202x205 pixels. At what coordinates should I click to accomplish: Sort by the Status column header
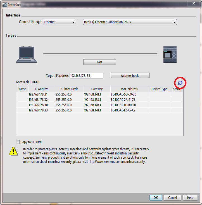(177, 89)
